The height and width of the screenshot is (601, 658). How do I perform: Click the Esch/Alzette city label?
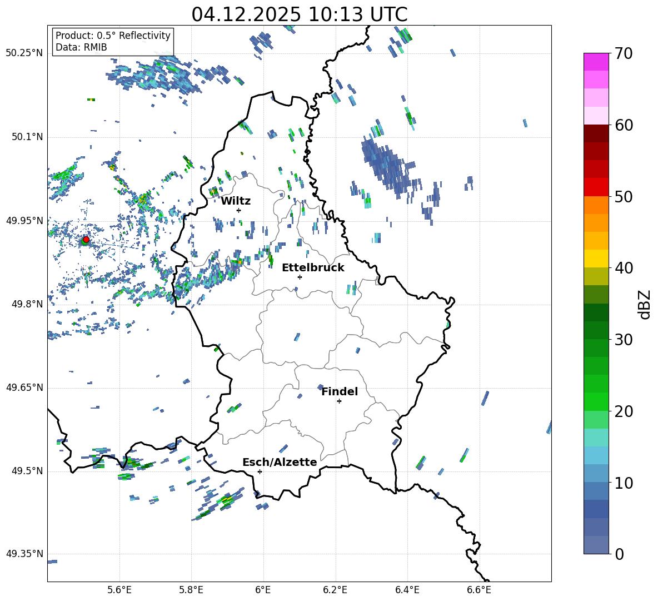coord(280,462)
